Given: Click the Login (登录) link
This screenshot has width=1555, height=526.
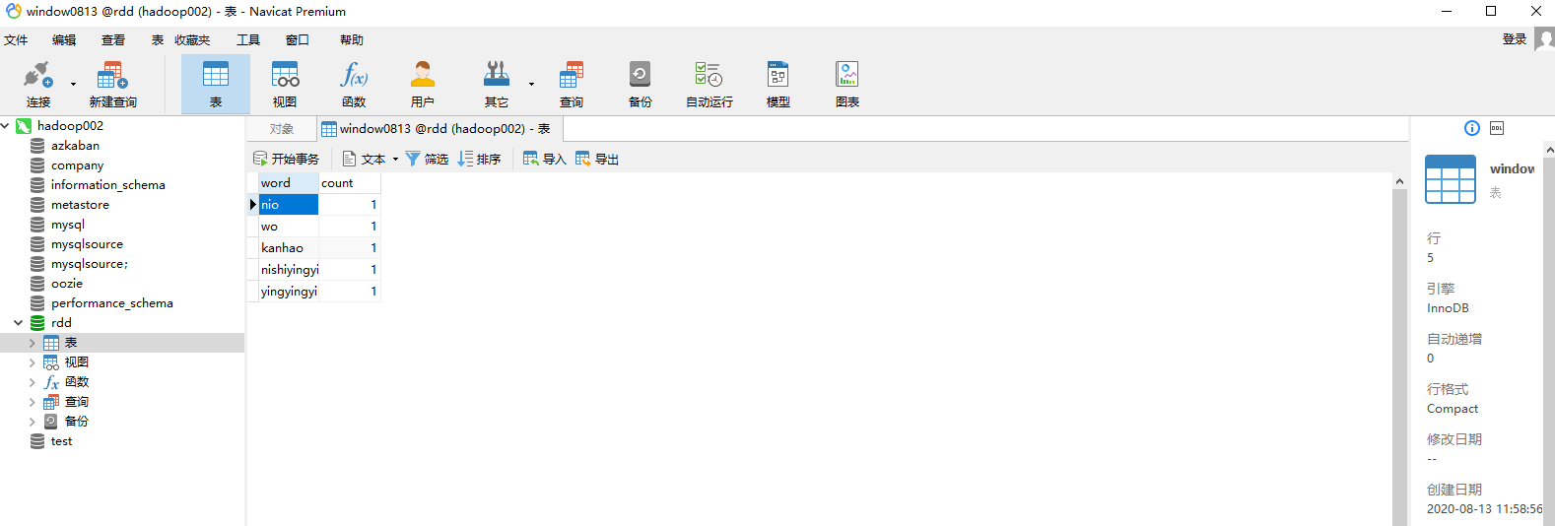Looking at the screenshot, I should [1514, 39].
